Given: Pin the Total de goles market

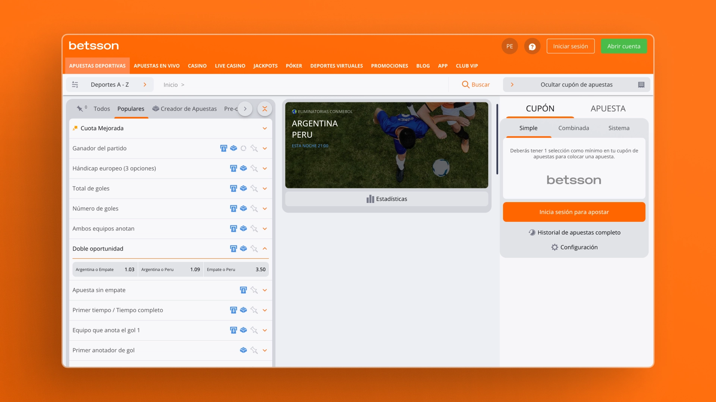Looking at the screenshot, I should pyautogui.click(x=254, y=188).
